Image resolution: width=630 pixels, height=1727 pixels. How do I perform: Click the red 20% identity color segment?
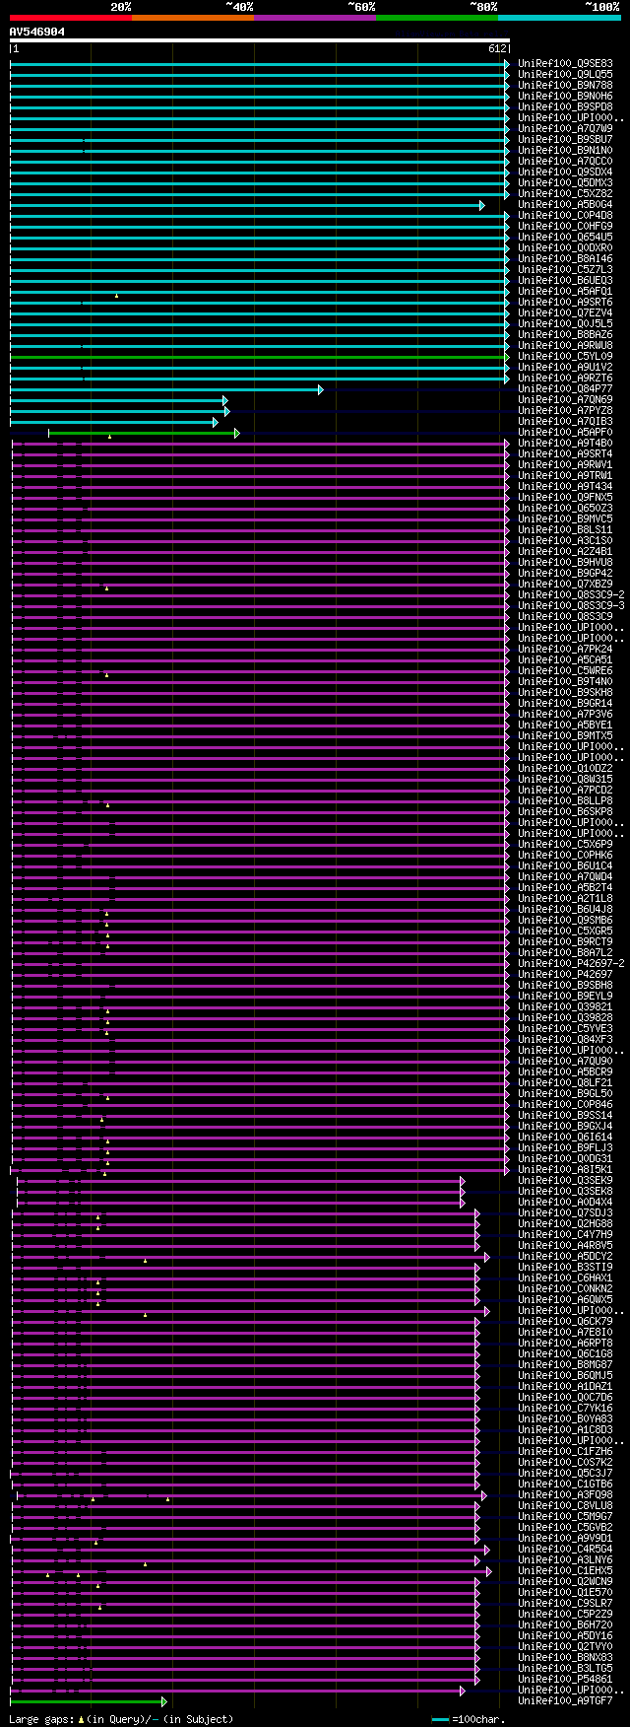coord(71,17)
